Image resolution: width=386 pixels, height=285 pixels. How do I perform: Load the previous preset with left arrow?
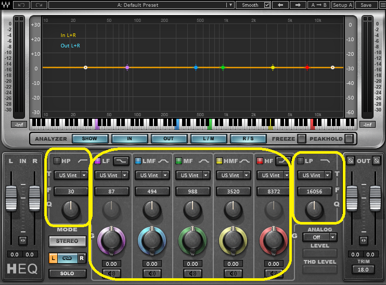pos(281,5)
